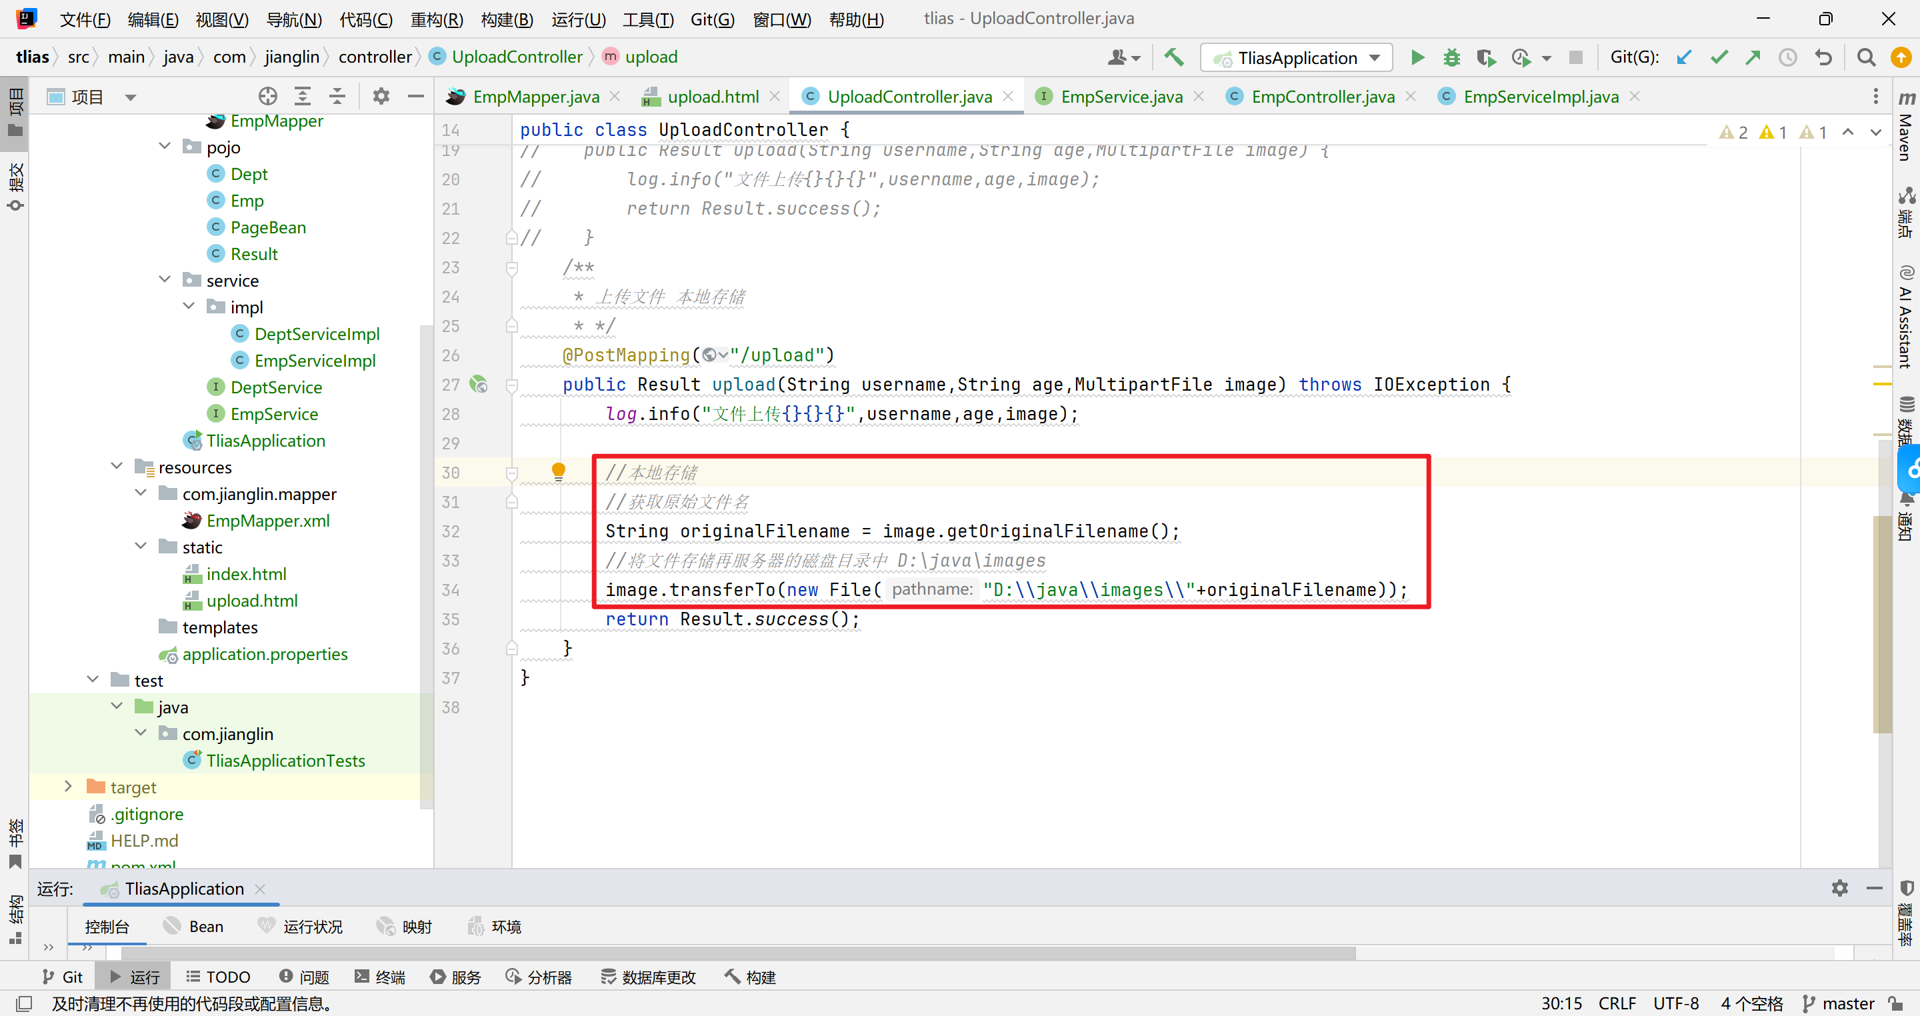Screen dimensions: 1920x1016
Task: Collapse the pojo folder
Action: tap(165, 147)
